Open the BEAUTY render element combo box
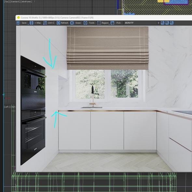Image resolution: width=192 pixels, height=192 pixels. [x=142, y=23]
